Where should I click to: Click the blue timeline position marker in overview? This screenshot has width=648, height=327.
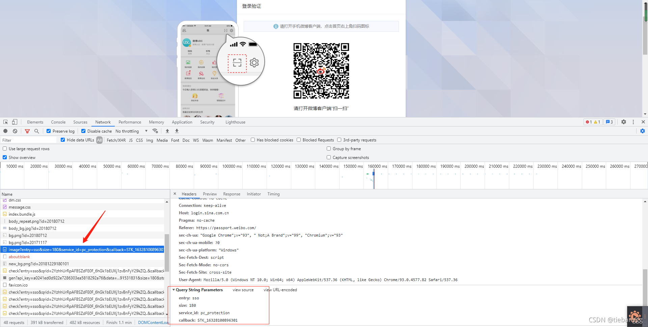(374, 173)
